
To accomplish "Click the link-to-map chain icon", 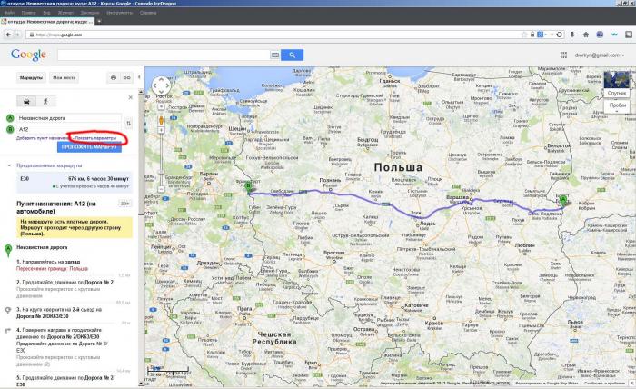I will point(127,78).
